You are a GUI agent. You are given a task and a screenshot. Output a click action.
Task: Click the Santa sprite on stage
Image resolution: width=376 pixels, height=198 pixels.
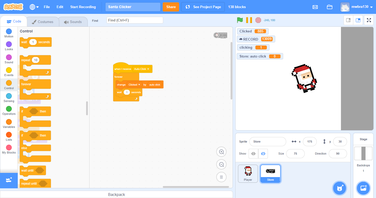[x=304, y=78]
